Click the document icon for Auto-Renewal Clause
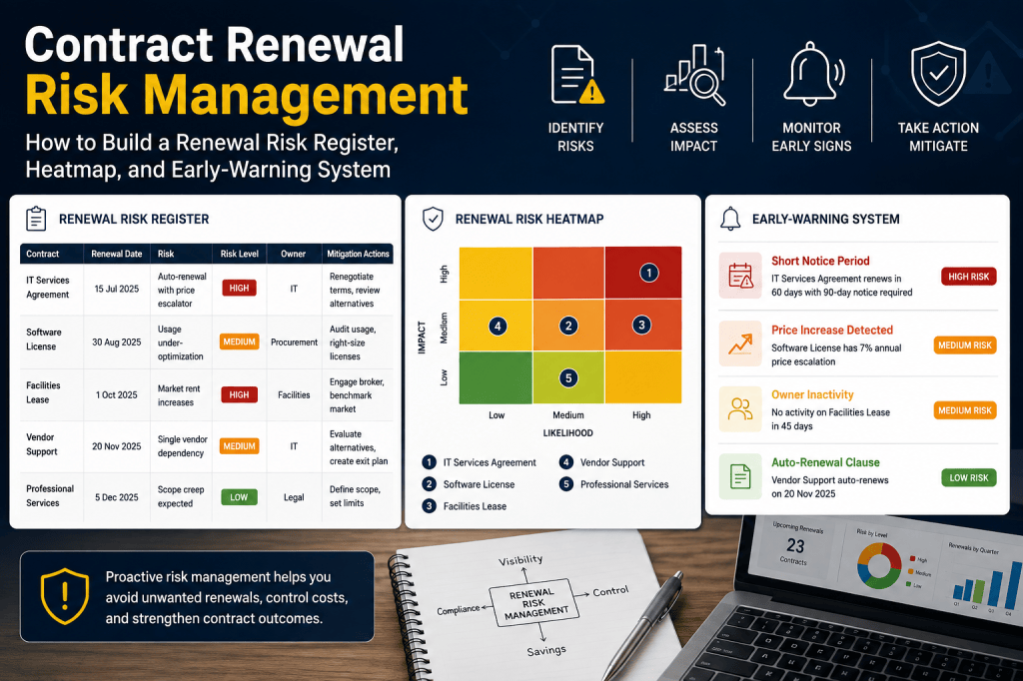Viewport: 1023px width, 681px height. point(740,476)
